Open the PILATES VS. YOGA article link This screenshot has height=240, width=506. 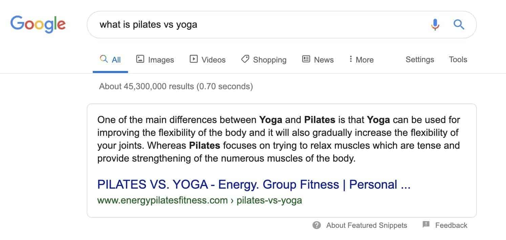[x=253, y=184]
